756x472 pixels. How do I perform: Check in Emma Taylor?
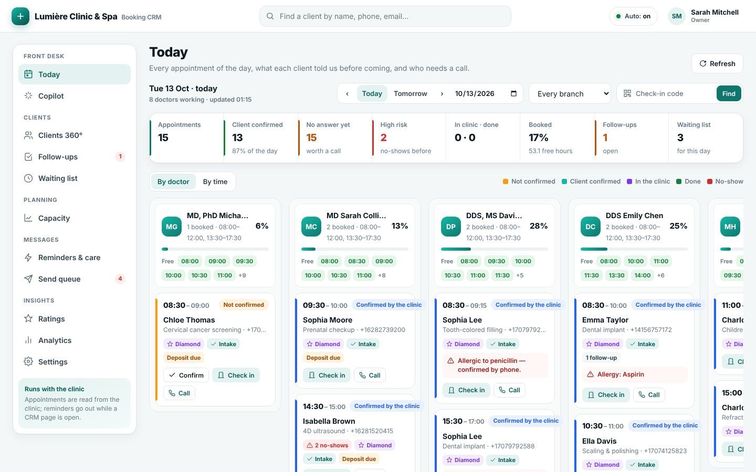(x=606, y=395)
